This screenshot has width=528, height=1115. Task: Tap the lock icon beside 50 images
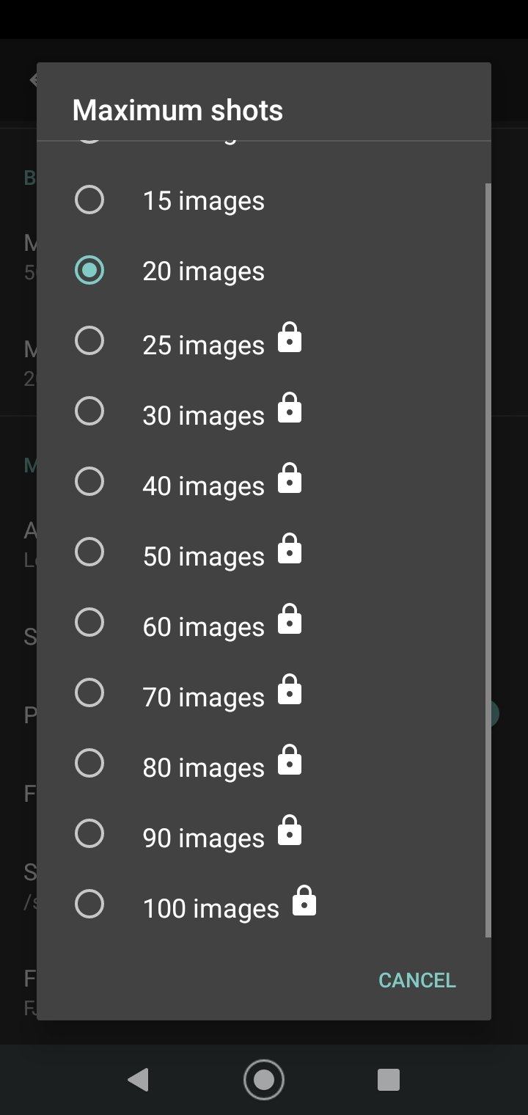[x=290, y=550]
